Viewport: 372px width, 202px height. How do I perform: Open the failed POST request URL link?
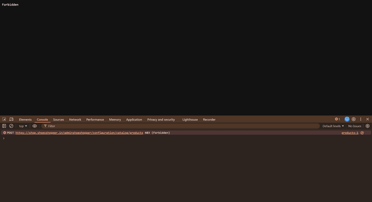[79, 133]
